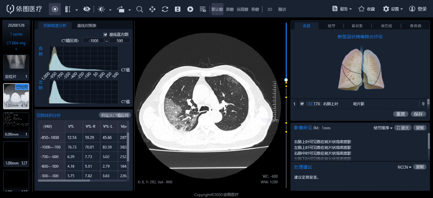The image size is (433, 198).
Task: Uncheck the IM 174 finding checkbox
Action: pyautogui.click(x=302, y=104)
